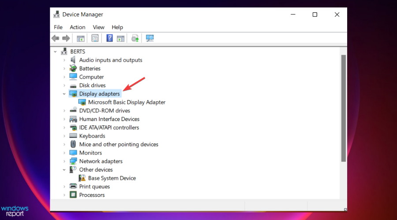The width and height of the screenshot is (397, 220).
Task: Expand the Processors category
Action: click(x=64, y=195)
